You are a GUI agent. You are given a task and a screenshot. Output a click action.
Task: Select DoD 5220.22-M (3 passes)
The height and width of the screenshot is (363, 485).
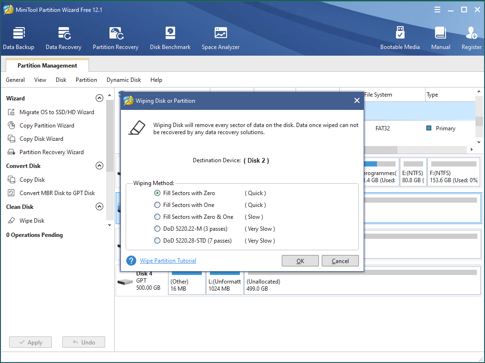coord(157,229)
